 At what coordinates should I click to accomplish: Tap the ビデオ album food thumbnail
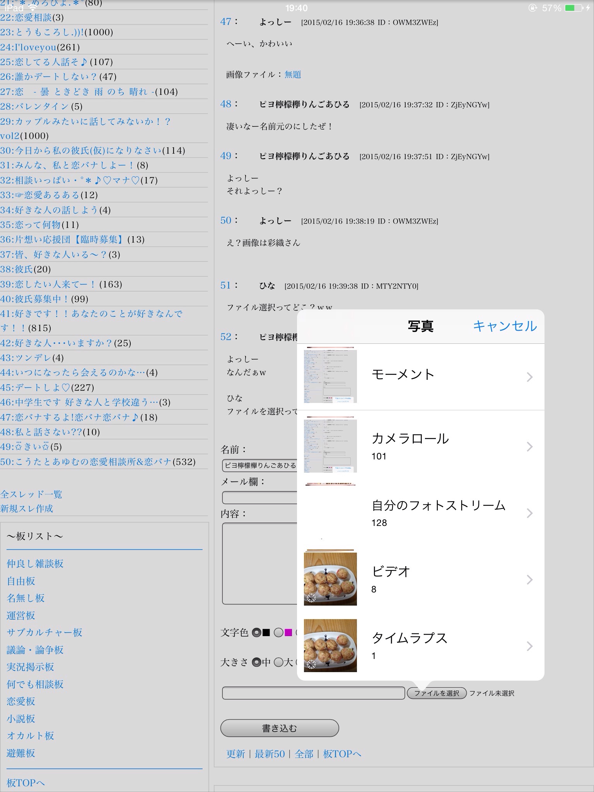(330, 579)
